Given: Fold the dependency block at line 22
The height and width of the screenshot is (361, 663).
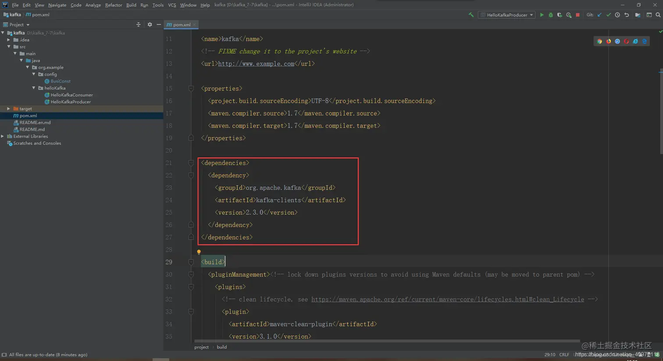Looking at the screenshot, I should (191, 175).
